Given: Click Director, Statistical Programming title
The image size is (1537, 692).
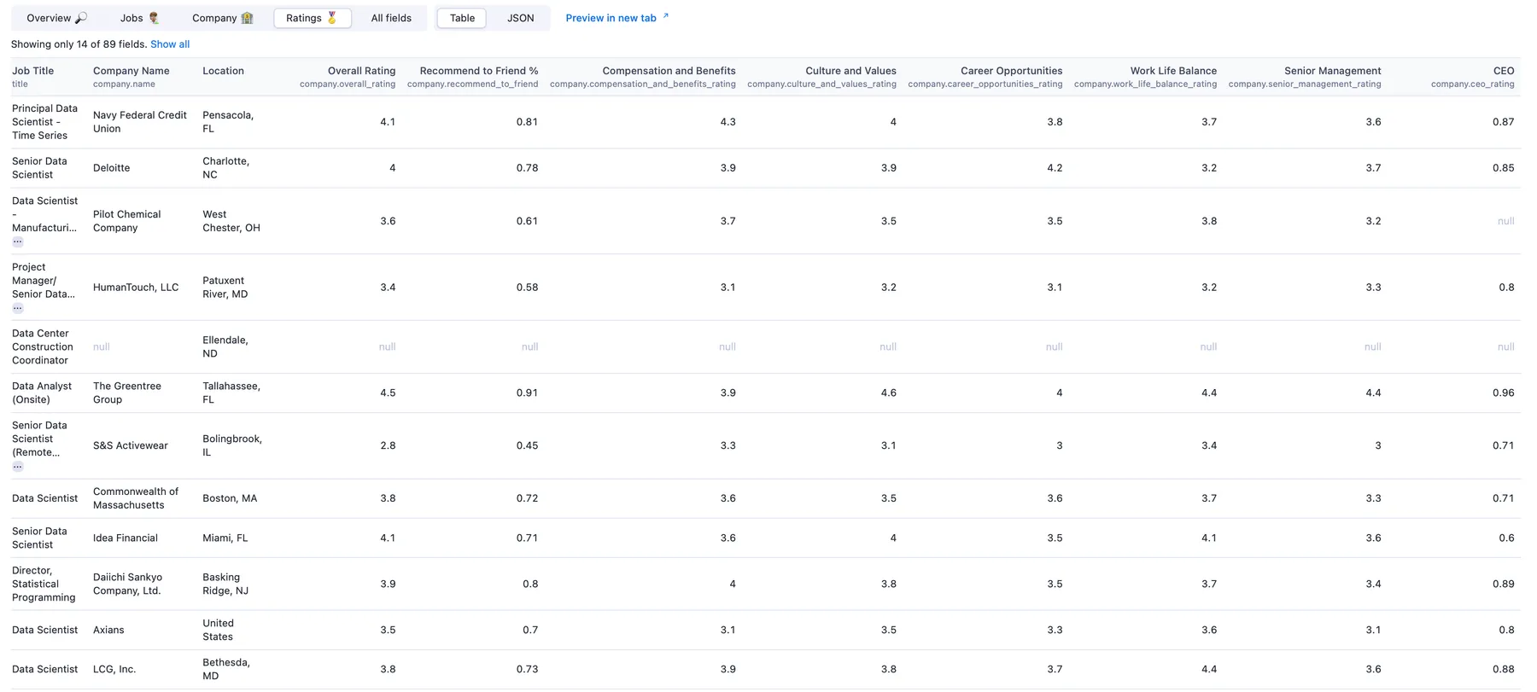Looking at the screenshot, I should 44,584.
